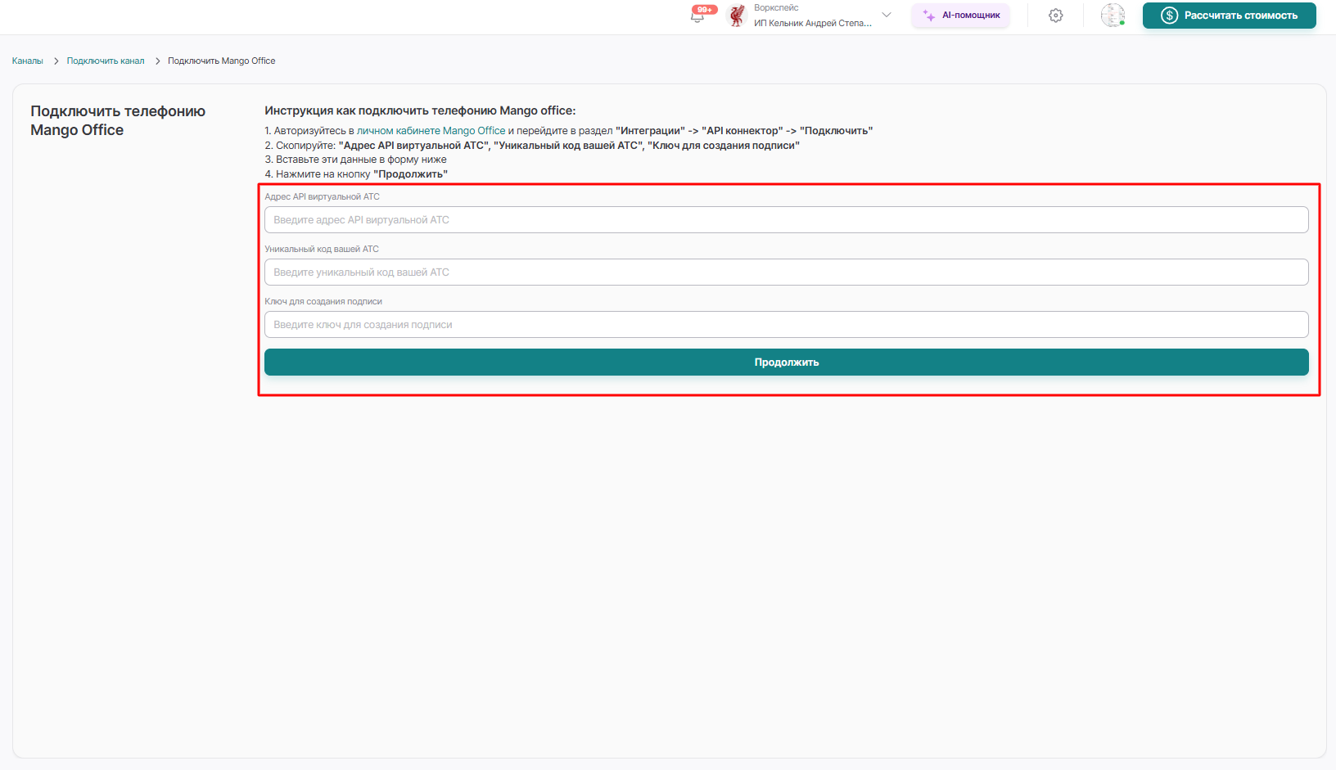Click the instruction heading about Mango office
Viewport: 1336px width, 770px height.
[420, 111]
